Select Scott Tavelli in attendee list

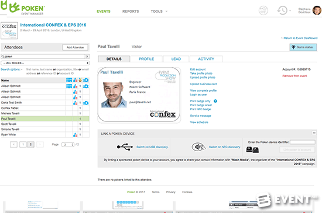coord(45,124)
